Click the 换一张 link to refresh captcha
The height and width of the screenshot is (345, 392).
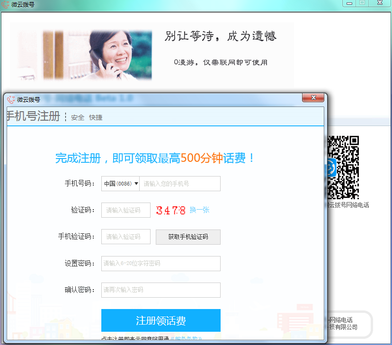pyautogui.click(x=199, y=210)
